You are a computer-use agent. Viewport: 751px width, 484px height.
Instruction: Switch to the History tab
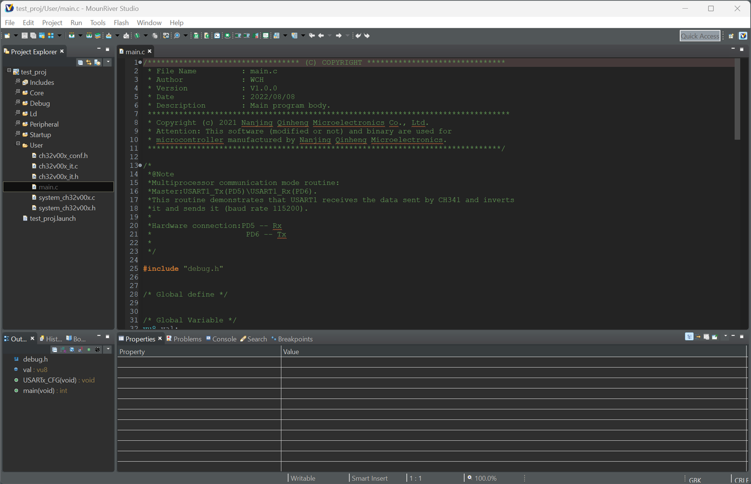(x=51, y=339)
